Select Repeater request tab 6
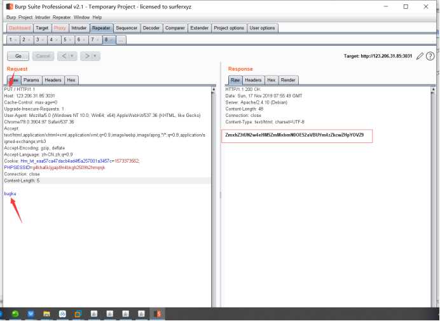 point(81,40)
